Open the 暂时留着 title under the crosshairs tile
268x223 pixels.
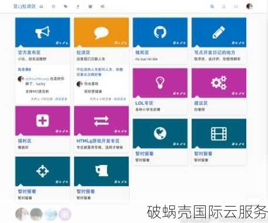pyautogui.click(x=27, y=191)
